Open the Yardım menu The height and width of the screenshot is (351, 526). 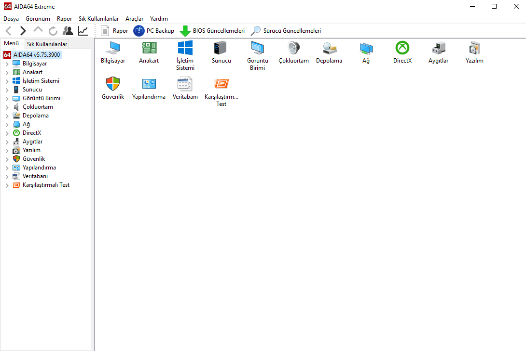(159, 19)
